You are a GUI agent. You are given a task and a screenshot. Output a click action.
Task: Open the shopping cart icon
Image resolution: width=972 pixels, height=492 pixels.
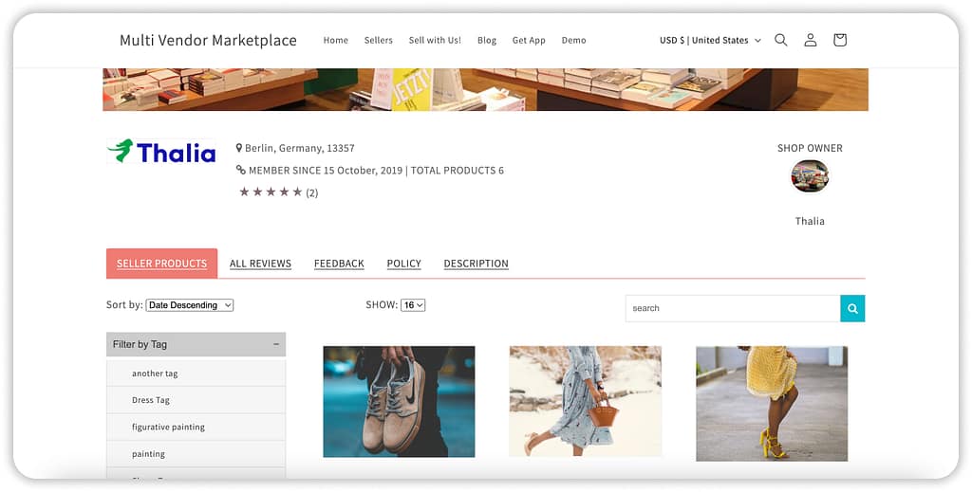click(x=839, y=40)
